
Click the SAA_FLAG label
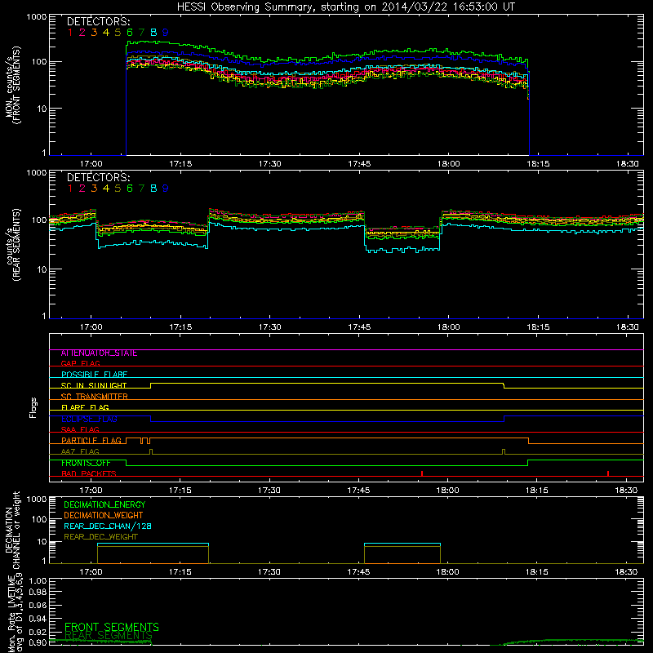(80, 429)
